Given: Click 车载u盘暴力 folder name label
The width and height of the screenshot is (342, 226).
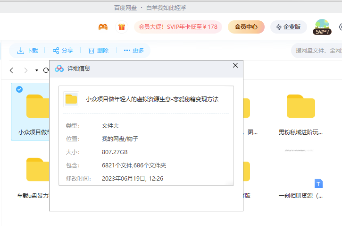Looking at the screenshot, I should (x=33, y=195).
